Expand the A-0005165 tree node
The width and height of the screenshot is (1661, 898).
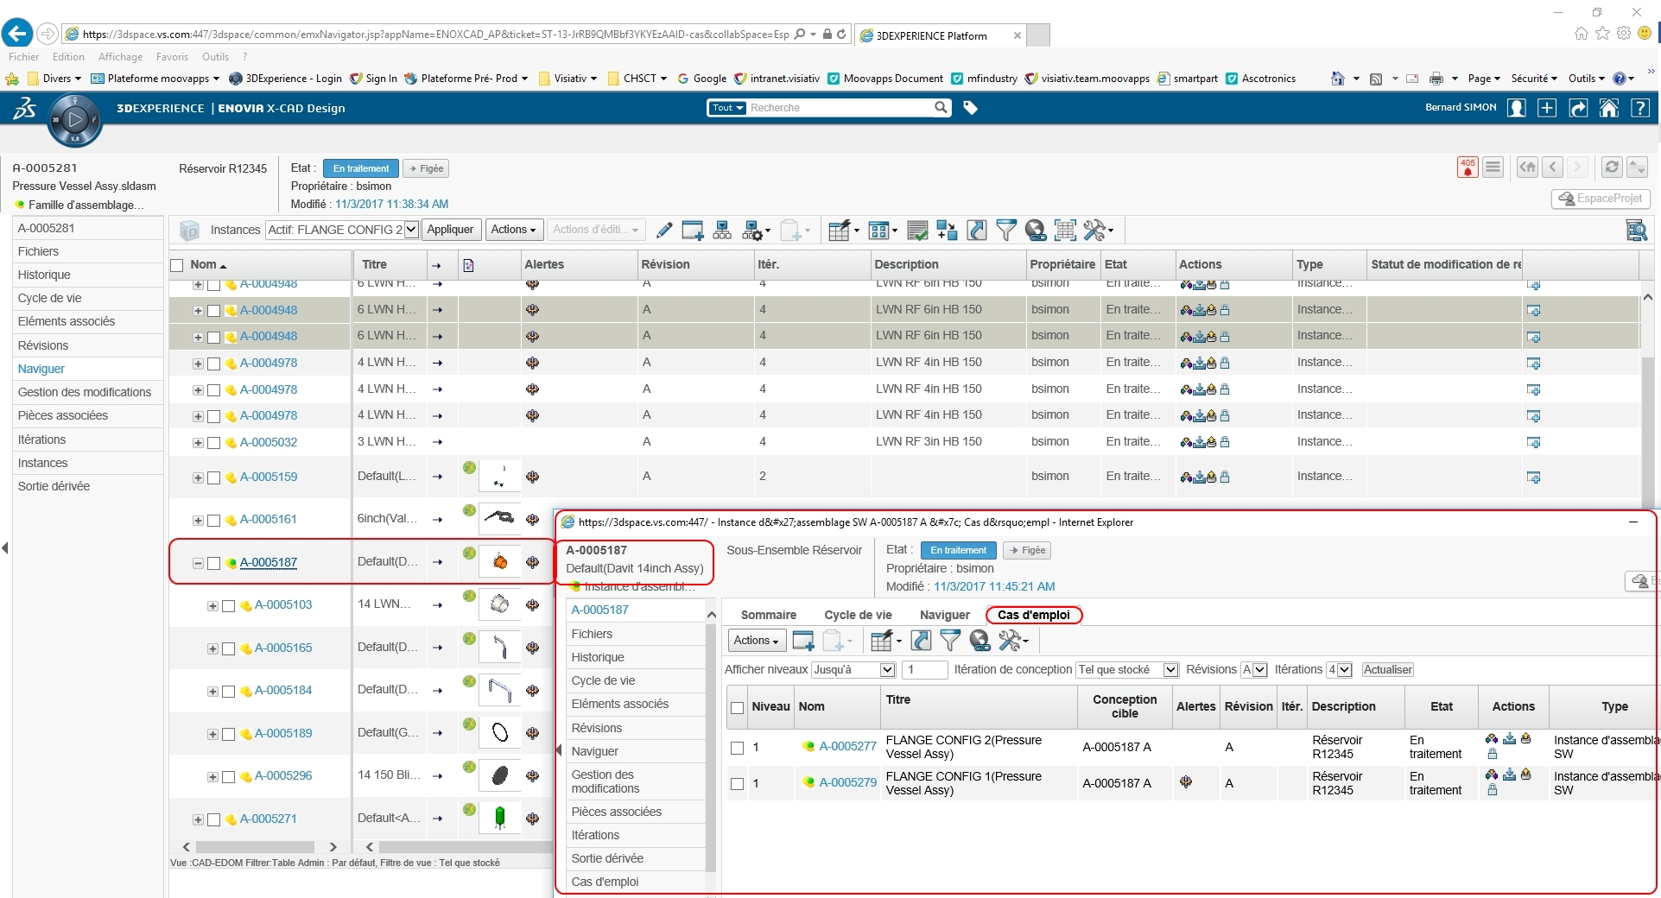tap(212, 648)
